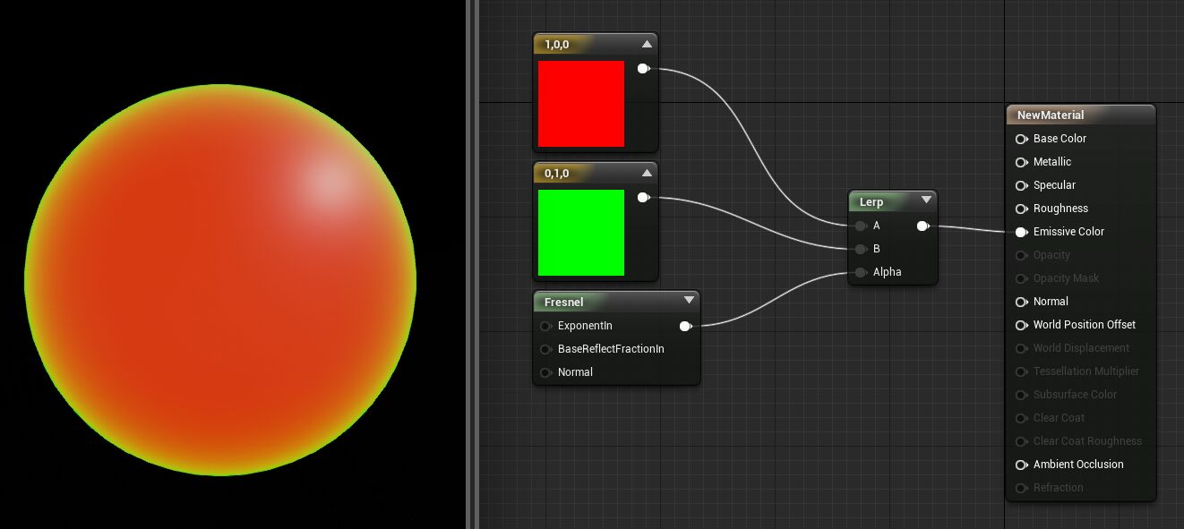Click the Alpha input pin on Lerp
Image resolution: width=1184 pixels, height=529 pixels.
tap(860, 272)
